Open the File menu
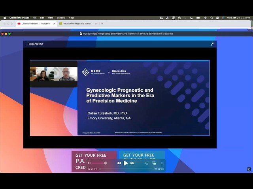Image resolution: width=253 pixels, height=189 pixels. (34, 18)
